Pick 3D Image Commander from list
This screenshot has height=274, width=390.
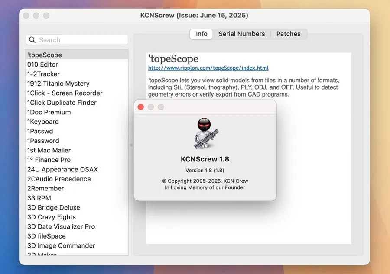tap(61, 245)
